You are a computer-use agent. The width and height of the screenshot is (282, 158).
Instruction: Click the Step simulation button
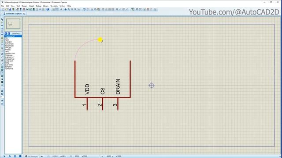point(10,156)
